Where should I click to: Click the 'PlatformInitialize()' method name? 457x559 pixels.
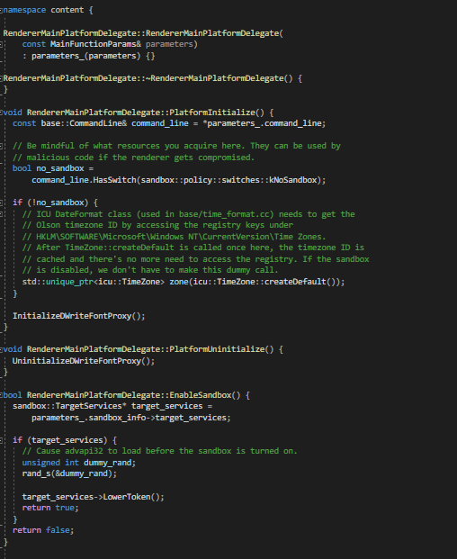tap(217, 113)
